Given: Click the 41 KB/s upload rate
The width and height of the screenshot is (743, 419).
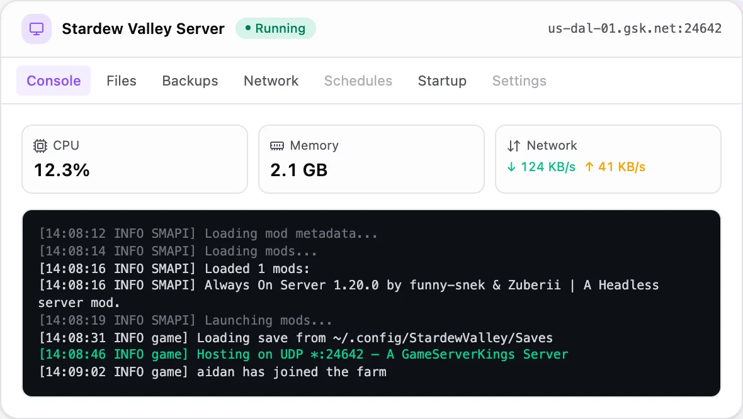Looking at the screenshot, I should pos(621,167).
